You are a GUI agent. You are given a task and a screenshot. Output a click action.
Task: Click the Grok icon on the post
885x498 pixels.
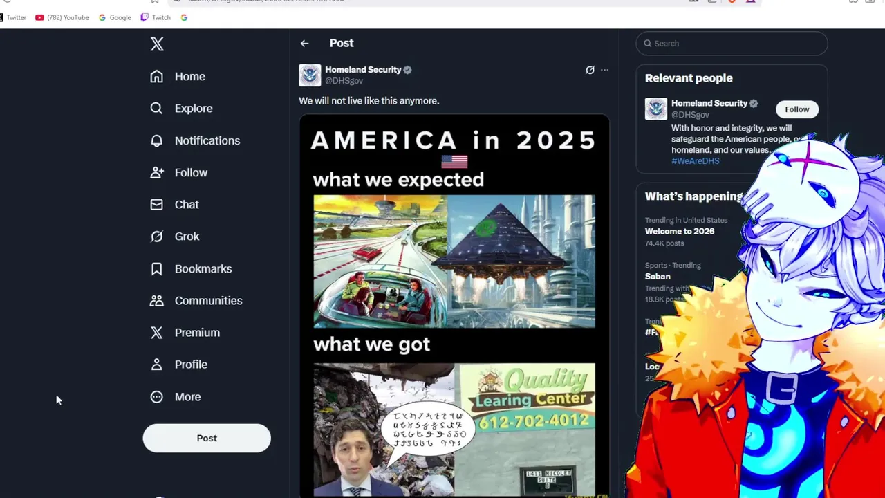click(x=590, y=70)
